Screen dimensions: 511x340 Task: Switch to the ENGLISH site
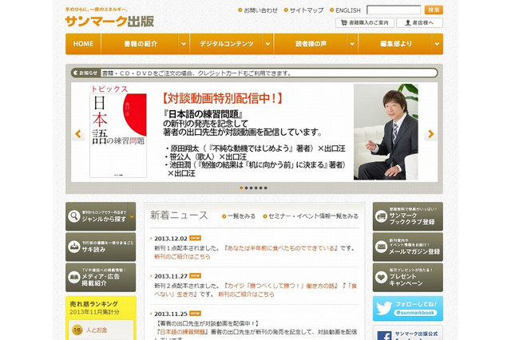click(345, 10)
